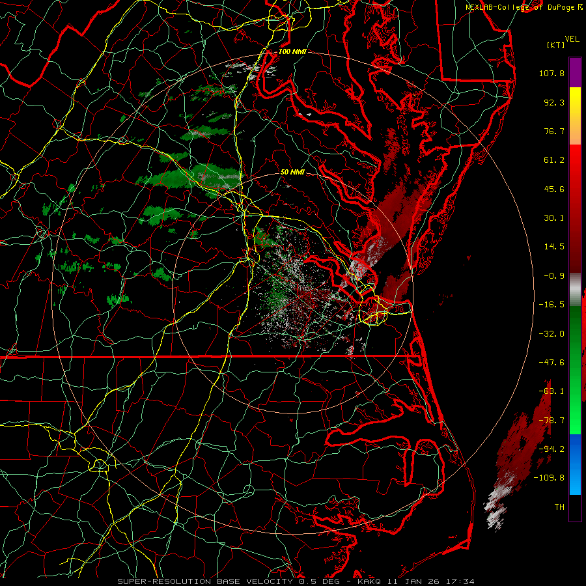Click the -0.9 velocity scale value
The width and height of the screenshot is (586, 586).
click(554, 276)
